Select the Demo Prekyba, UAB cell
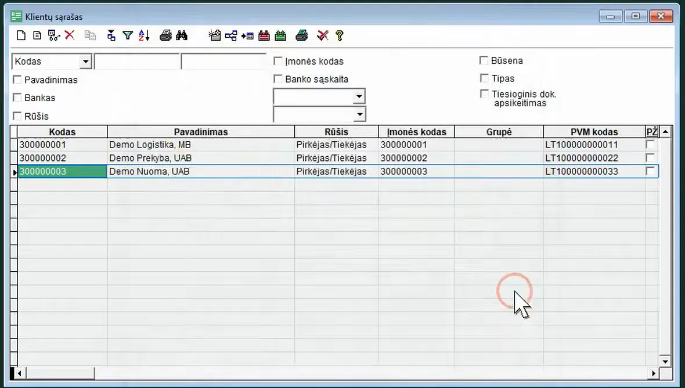This screenshot has width=685, height=388. 201,158
